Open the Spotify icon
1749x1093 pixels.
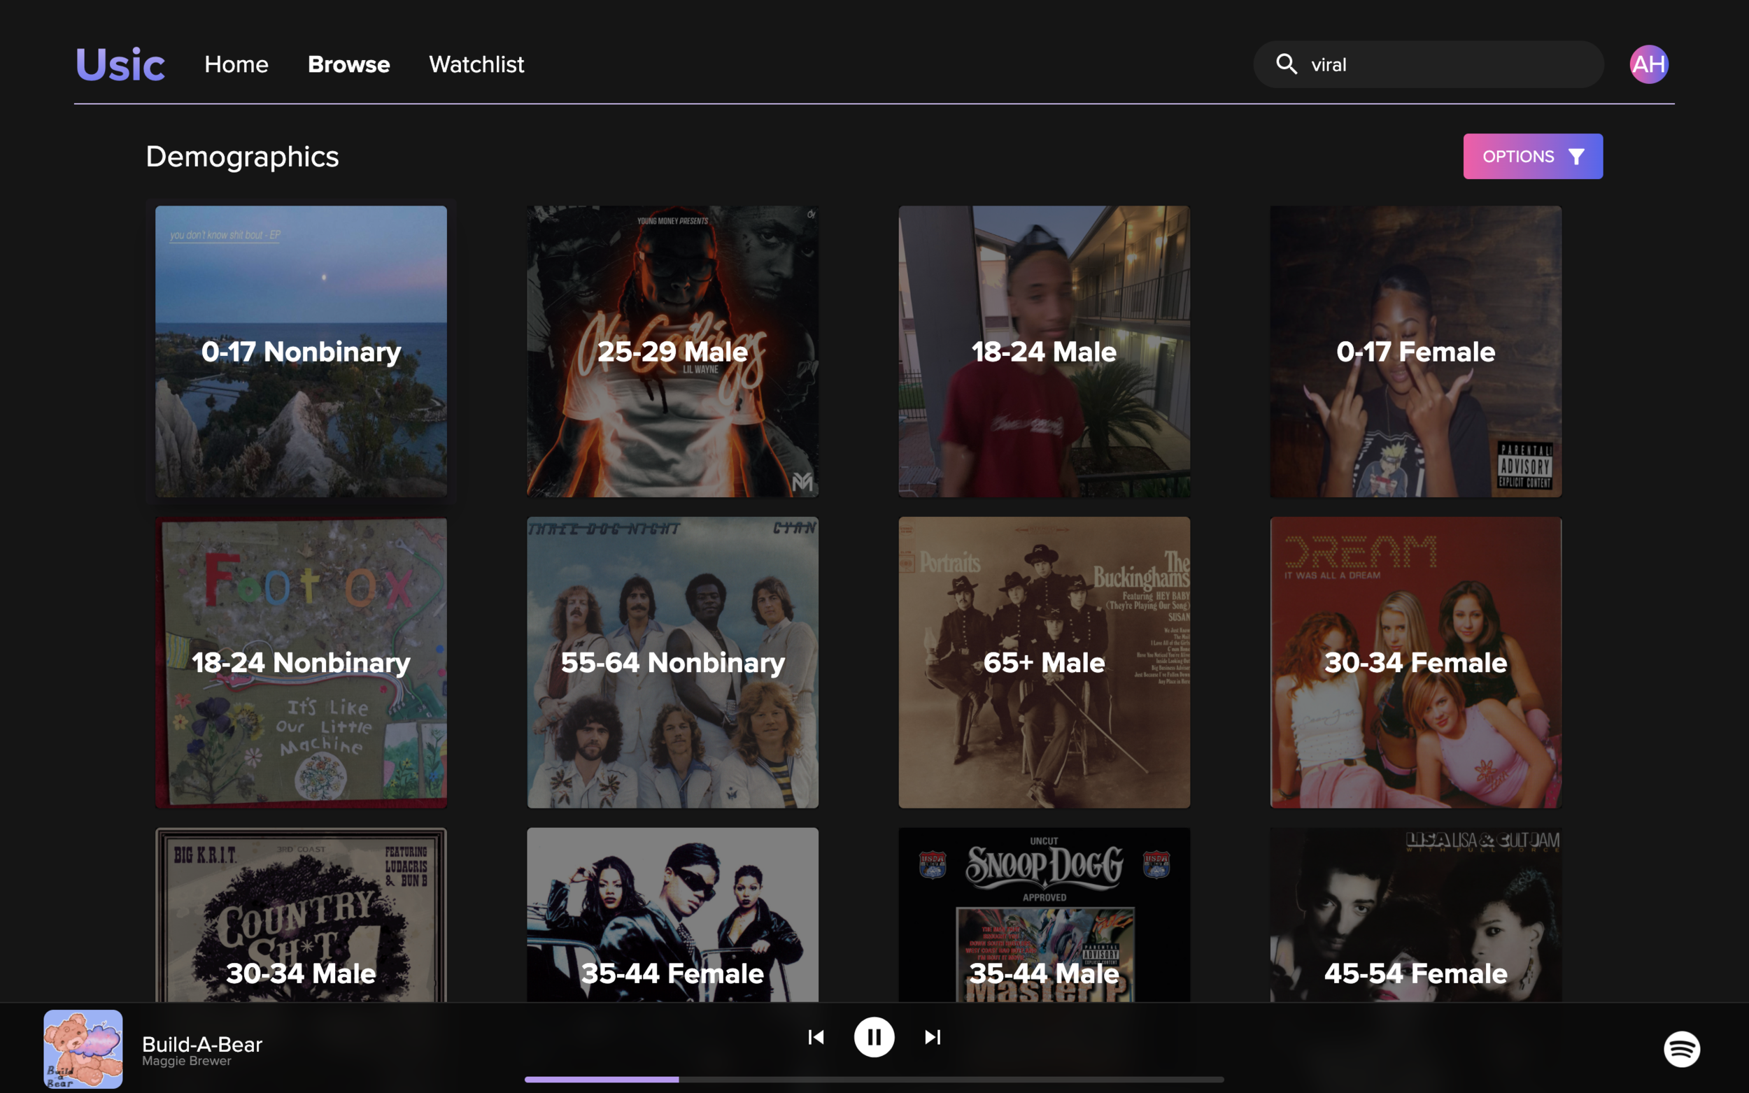point(1681,1048)
